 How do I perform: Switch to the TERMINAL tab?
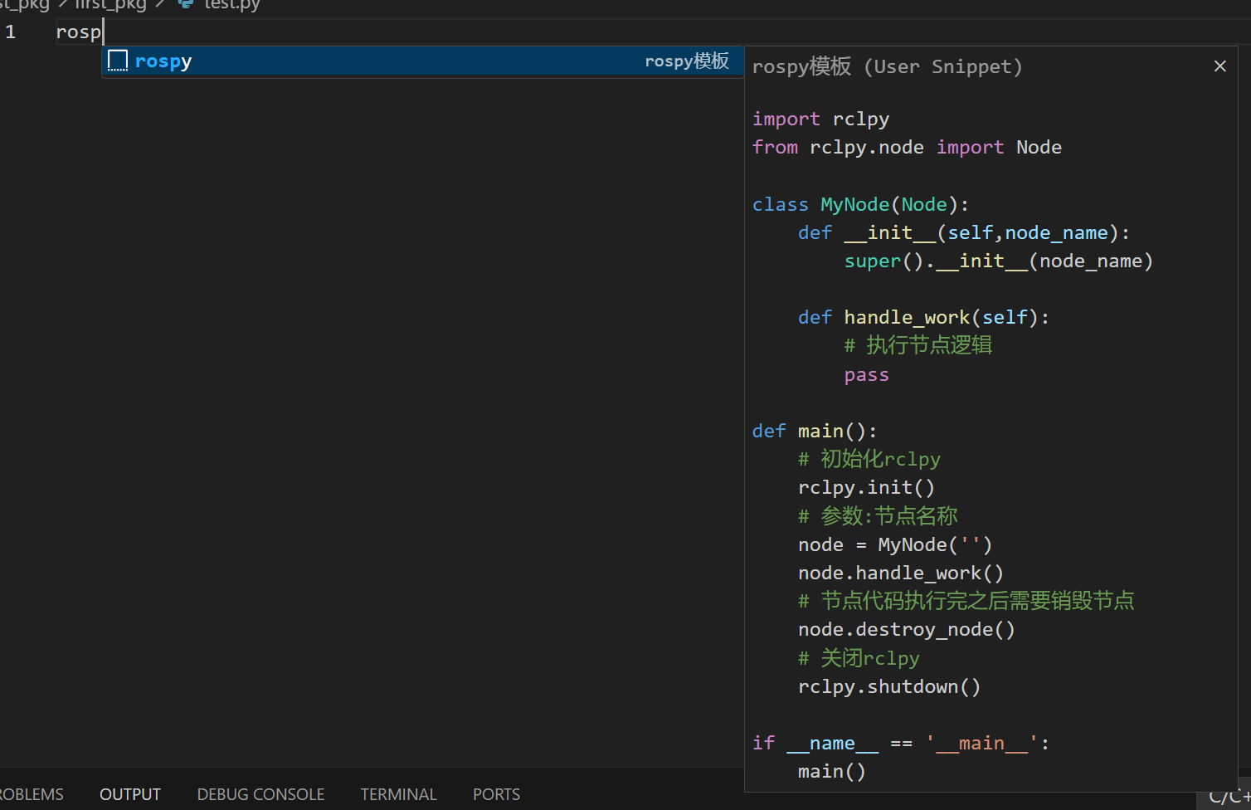pos(398,794)
